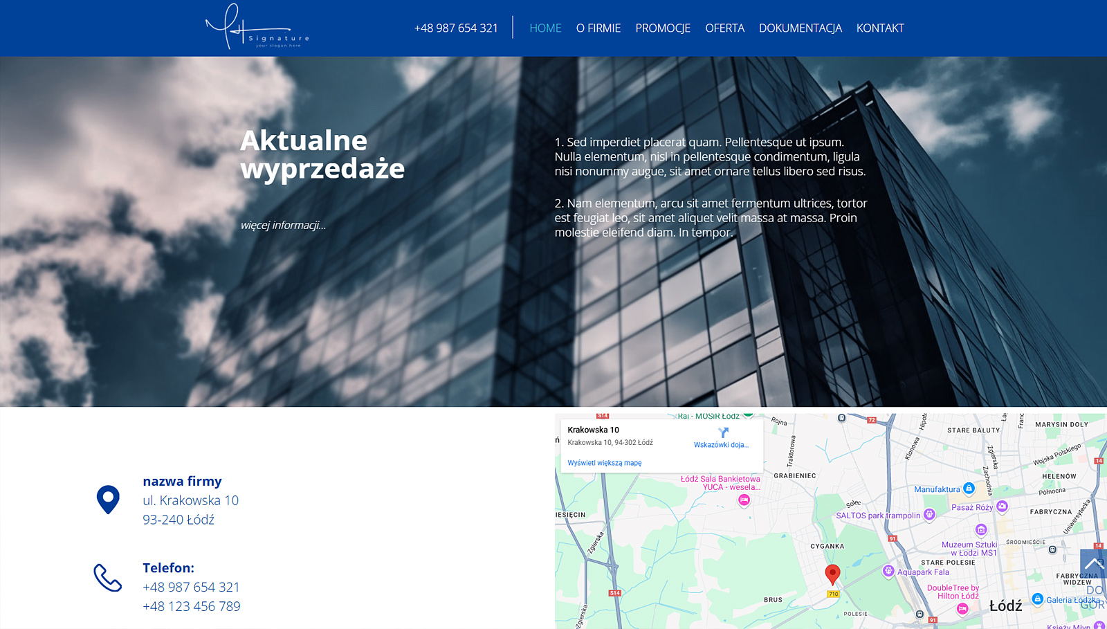1107x629 pixels.
Task: Click the phone handset icon beside Telefon
Action: point(108,578)
